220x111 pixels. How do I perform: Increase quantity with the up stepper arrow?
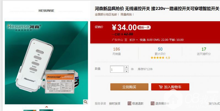click(126, 67)
